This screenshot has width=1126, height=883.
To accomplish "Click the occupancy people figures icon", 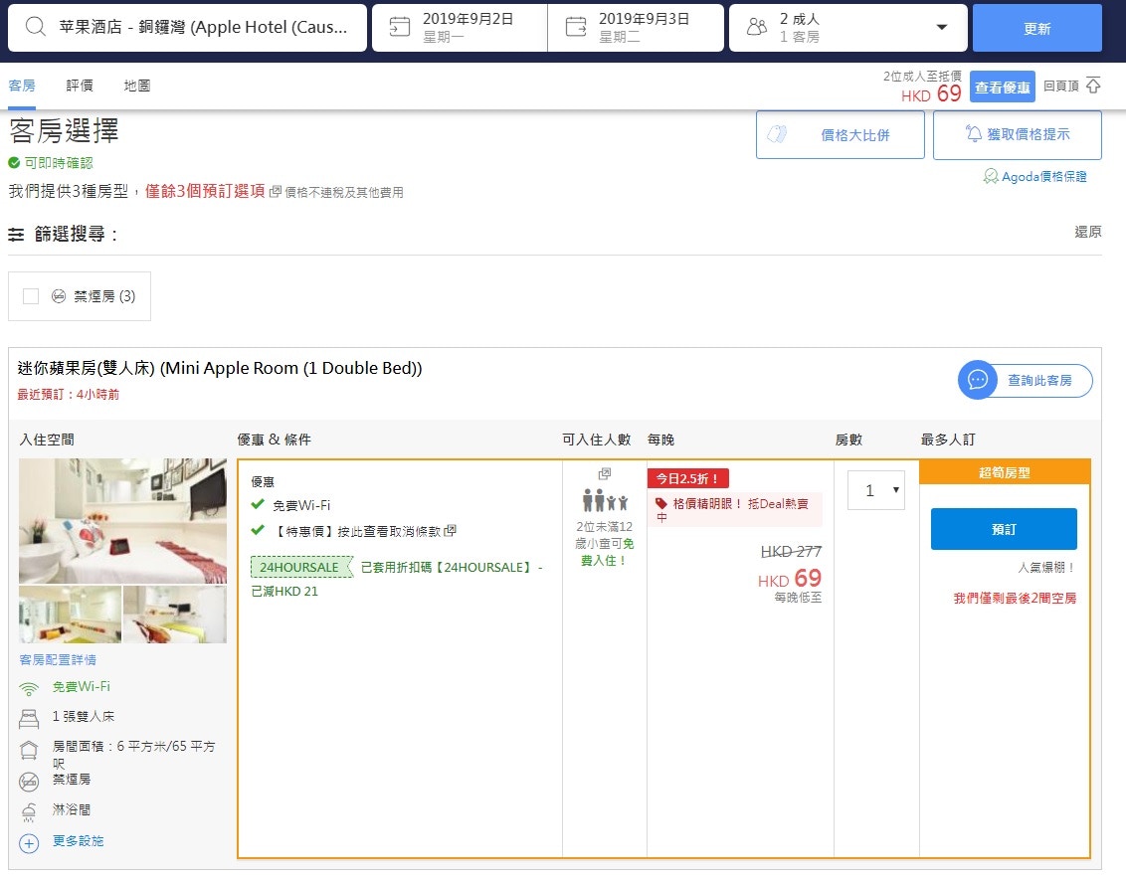I will [x=605, y=500].
